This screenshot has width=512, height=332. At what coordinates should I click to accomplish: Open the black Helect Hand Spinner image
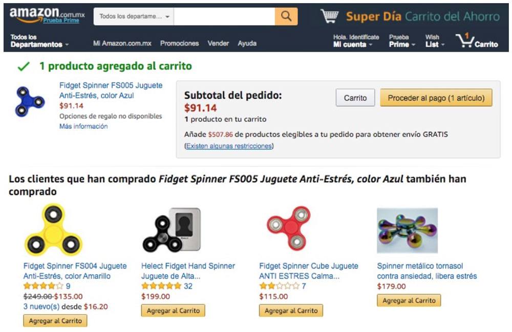click(171, 230)
